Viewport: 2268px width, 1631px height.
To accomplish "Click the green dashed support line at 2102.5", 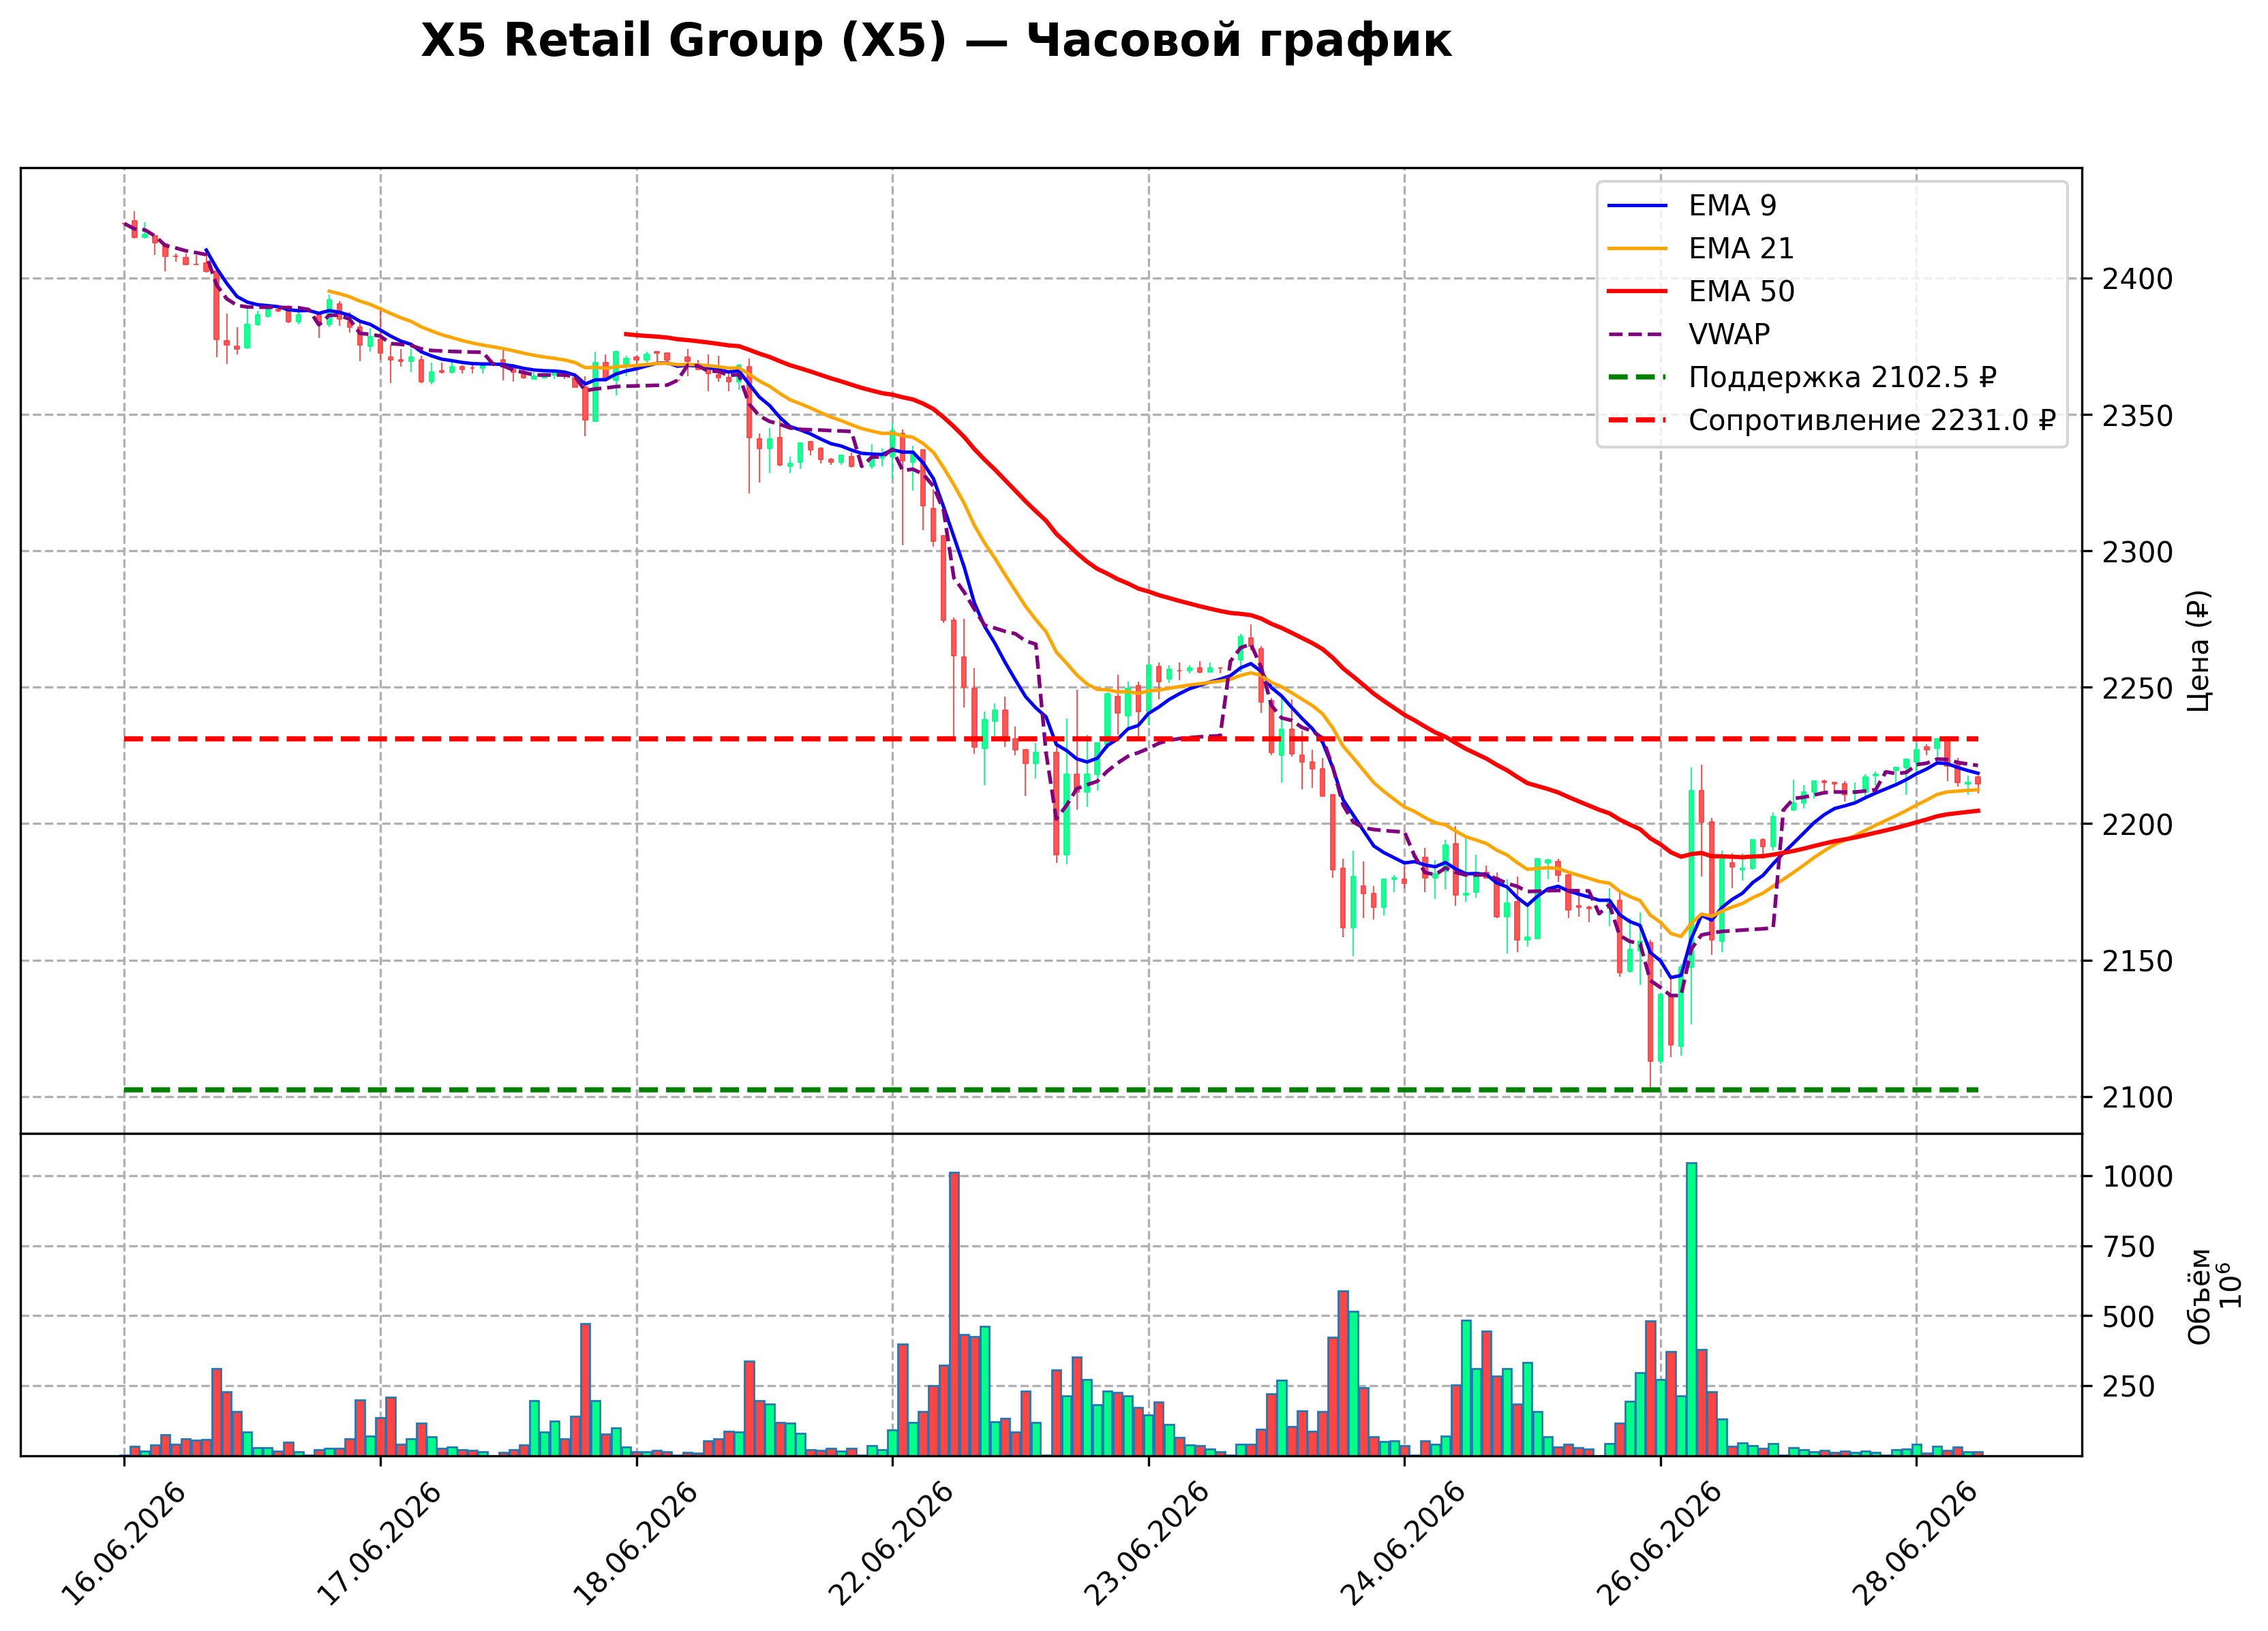I will coord(1050,1090).
